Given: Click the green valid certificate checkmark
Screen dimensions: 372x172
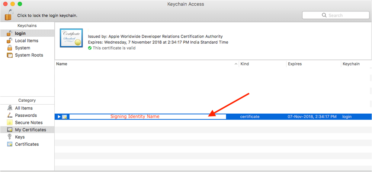Looking at the screenshot, I should 90,48.
